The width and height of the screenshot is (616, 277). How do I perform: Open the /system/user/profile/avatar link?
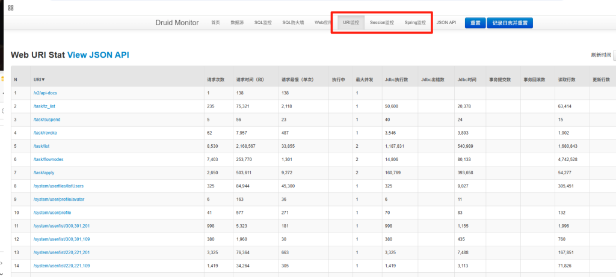[59, 199]
